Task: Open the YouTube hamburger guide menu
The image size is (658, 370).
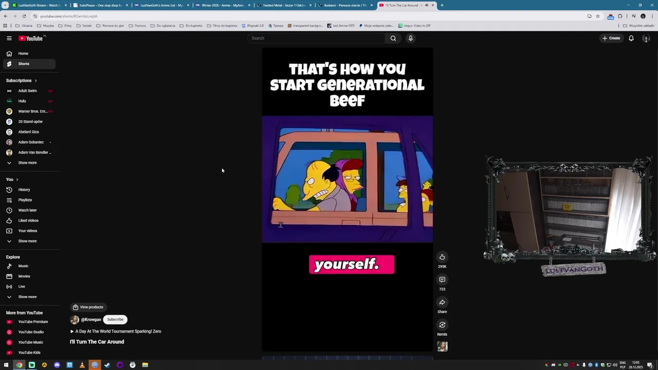Action: pos(9,38)
